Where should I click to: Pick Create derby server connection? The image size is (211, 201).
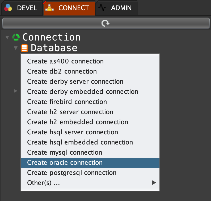pos(75,82)
